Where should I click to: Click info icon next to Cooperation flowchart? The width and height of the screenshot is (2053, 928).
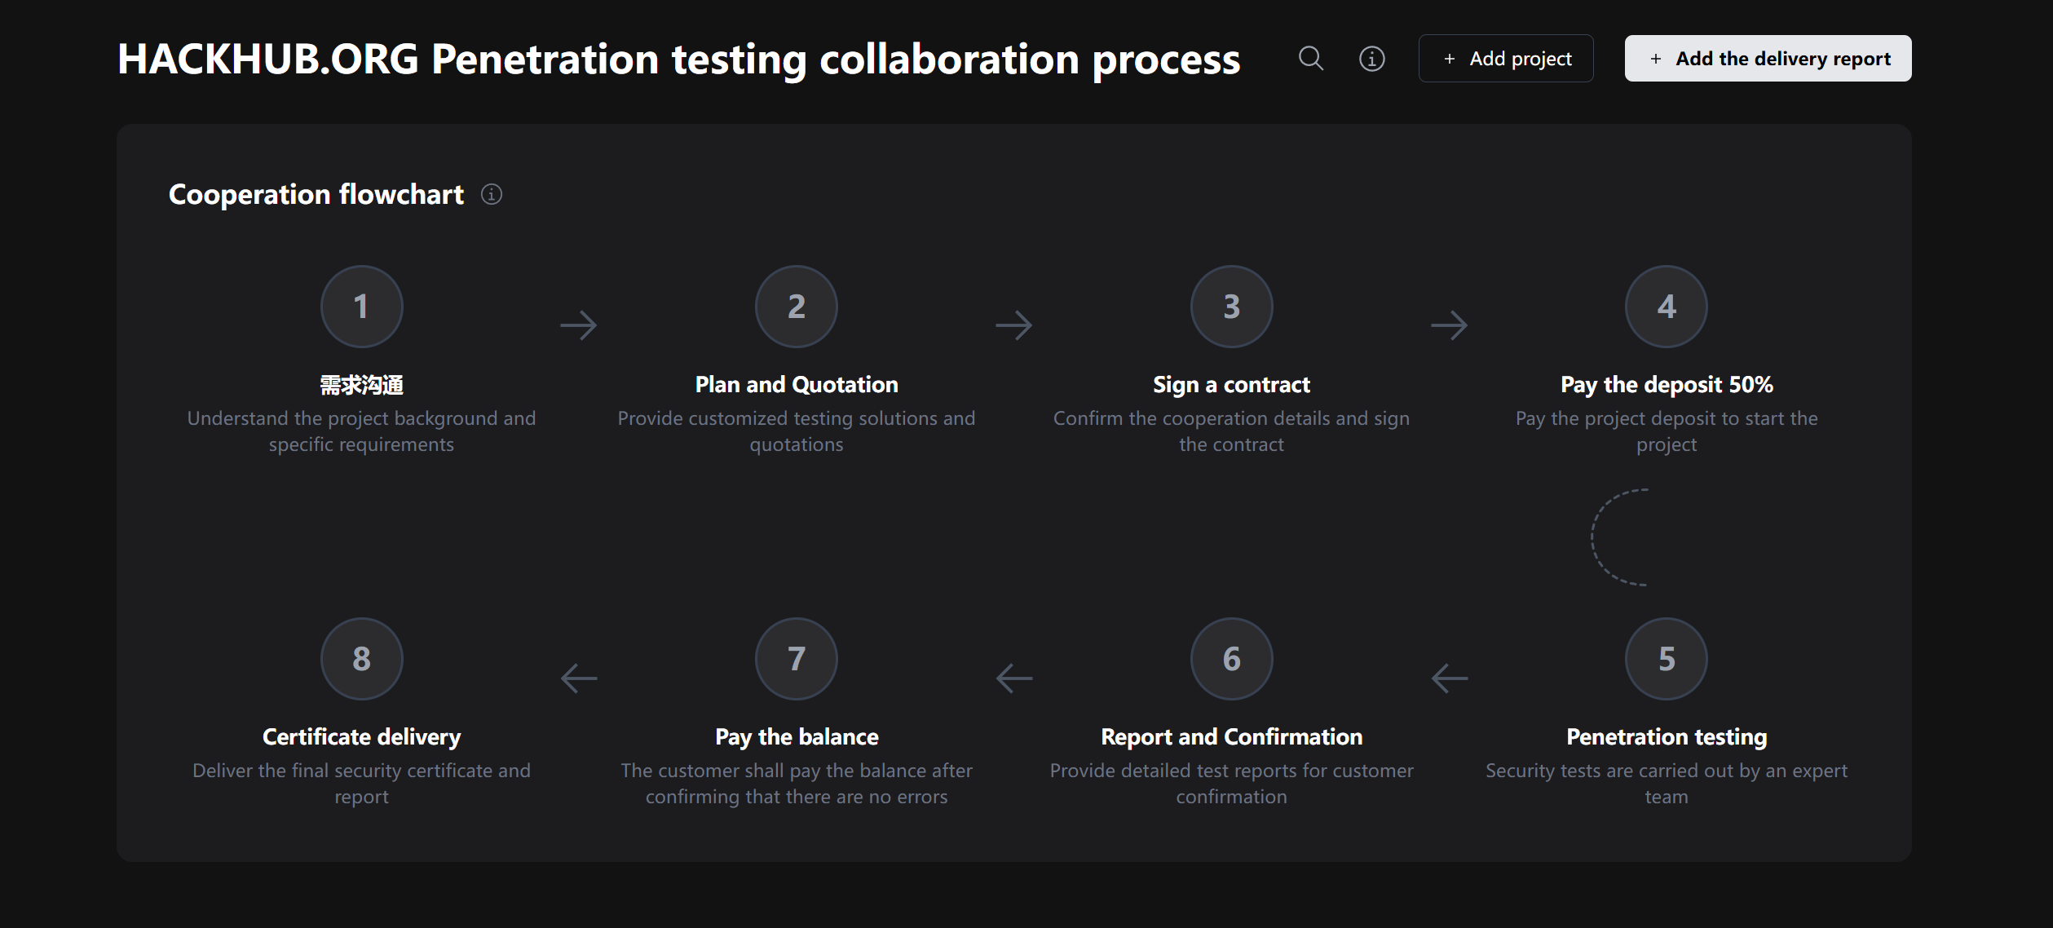coord(491,194)
